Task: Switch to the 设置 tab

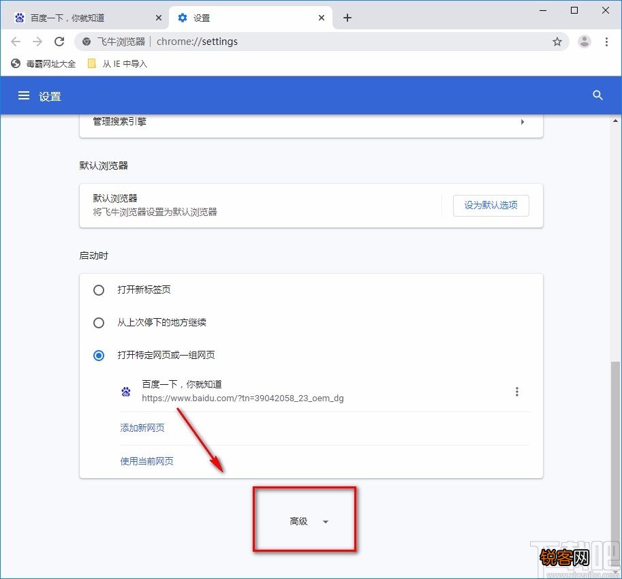Action: pyautogui.click(x=251, y=18)
